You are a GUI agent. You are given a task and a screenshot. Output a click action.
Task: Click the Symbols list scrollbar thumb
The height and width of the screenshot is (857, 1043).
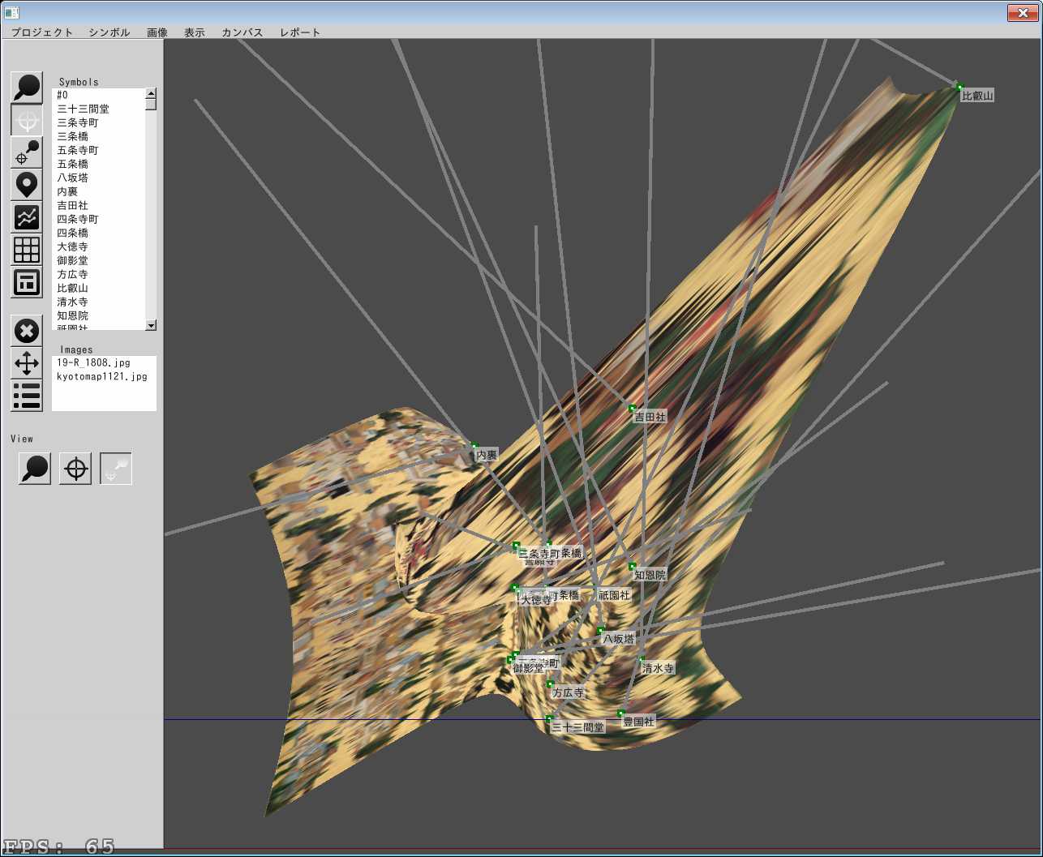tap(151, 104)
